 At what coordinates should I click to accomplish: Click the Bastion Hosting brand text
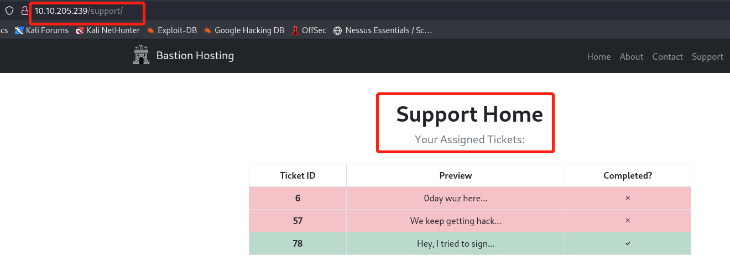click(195, 55)
